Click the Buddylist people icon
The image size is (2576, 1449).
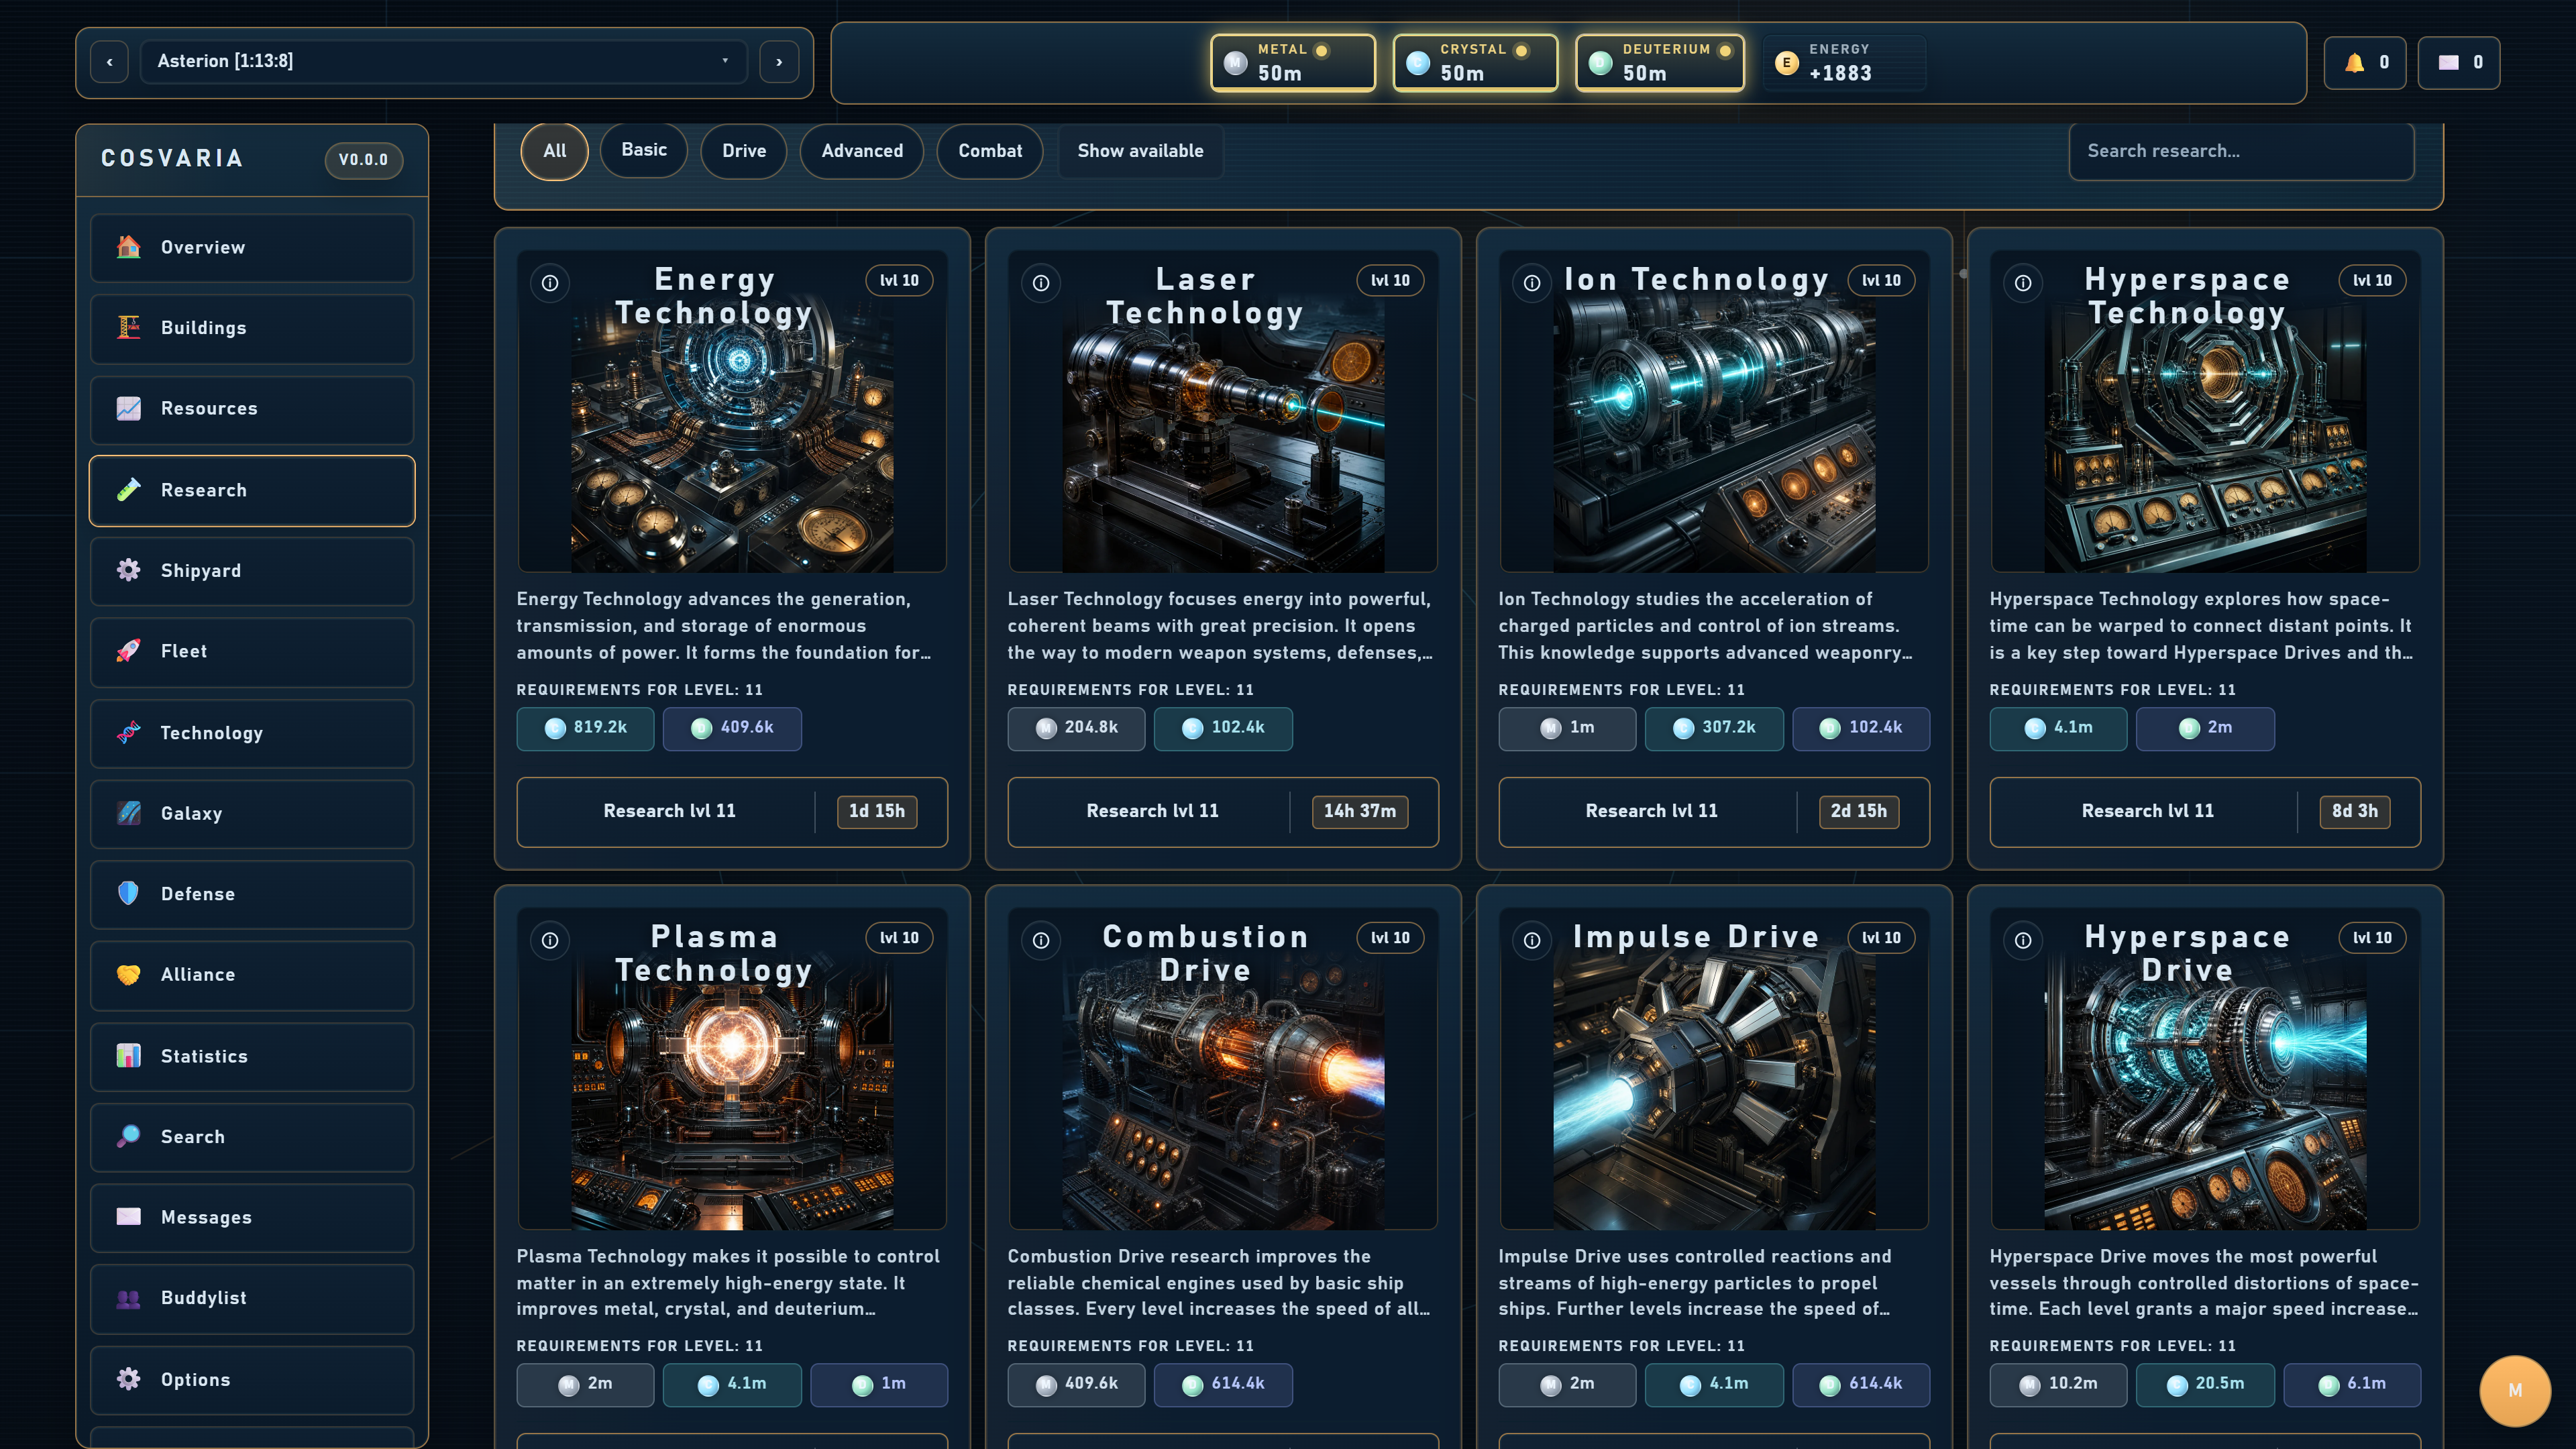tap(128, 1298)
